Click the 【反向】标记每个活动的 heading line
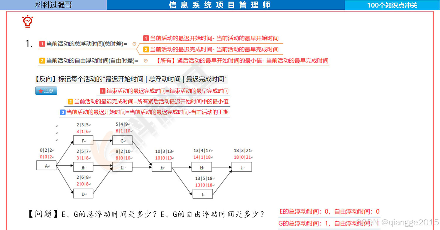 [x=131, y=79]
